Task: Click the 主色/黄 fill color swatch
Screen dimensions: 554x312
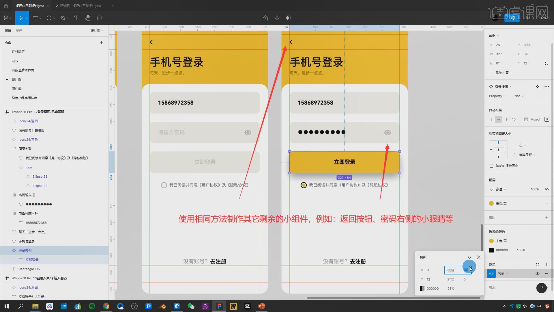Action: [x=491, y=203]
